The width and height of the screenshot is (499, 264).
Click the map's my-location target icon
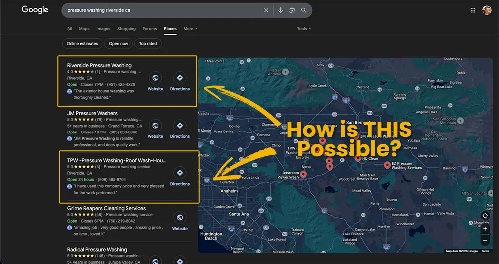pos(485,216)
